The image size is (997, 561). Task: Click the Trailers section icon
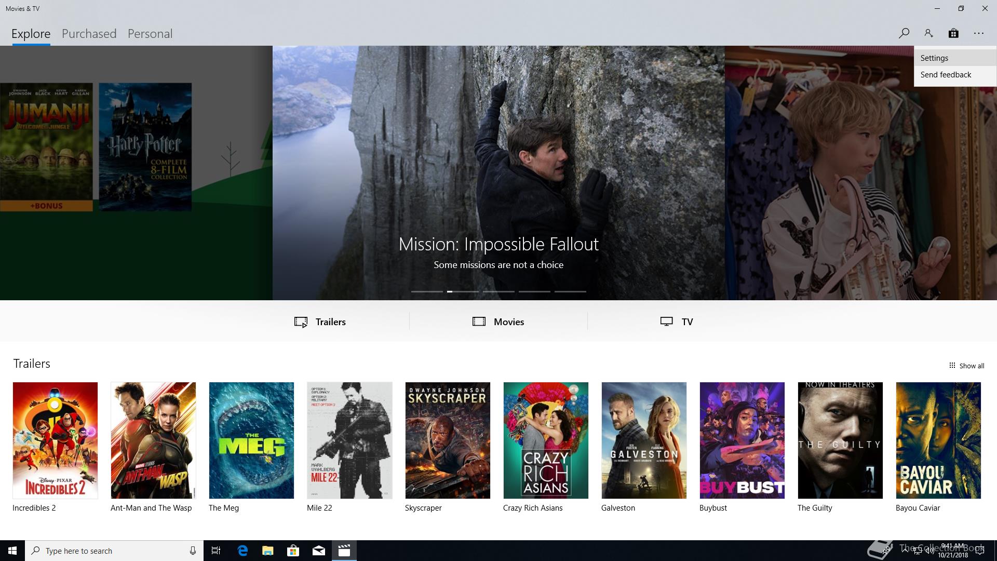[301, 322]
